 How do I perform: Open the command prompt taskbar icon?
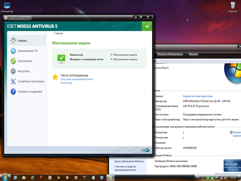[x=84, y=178]
